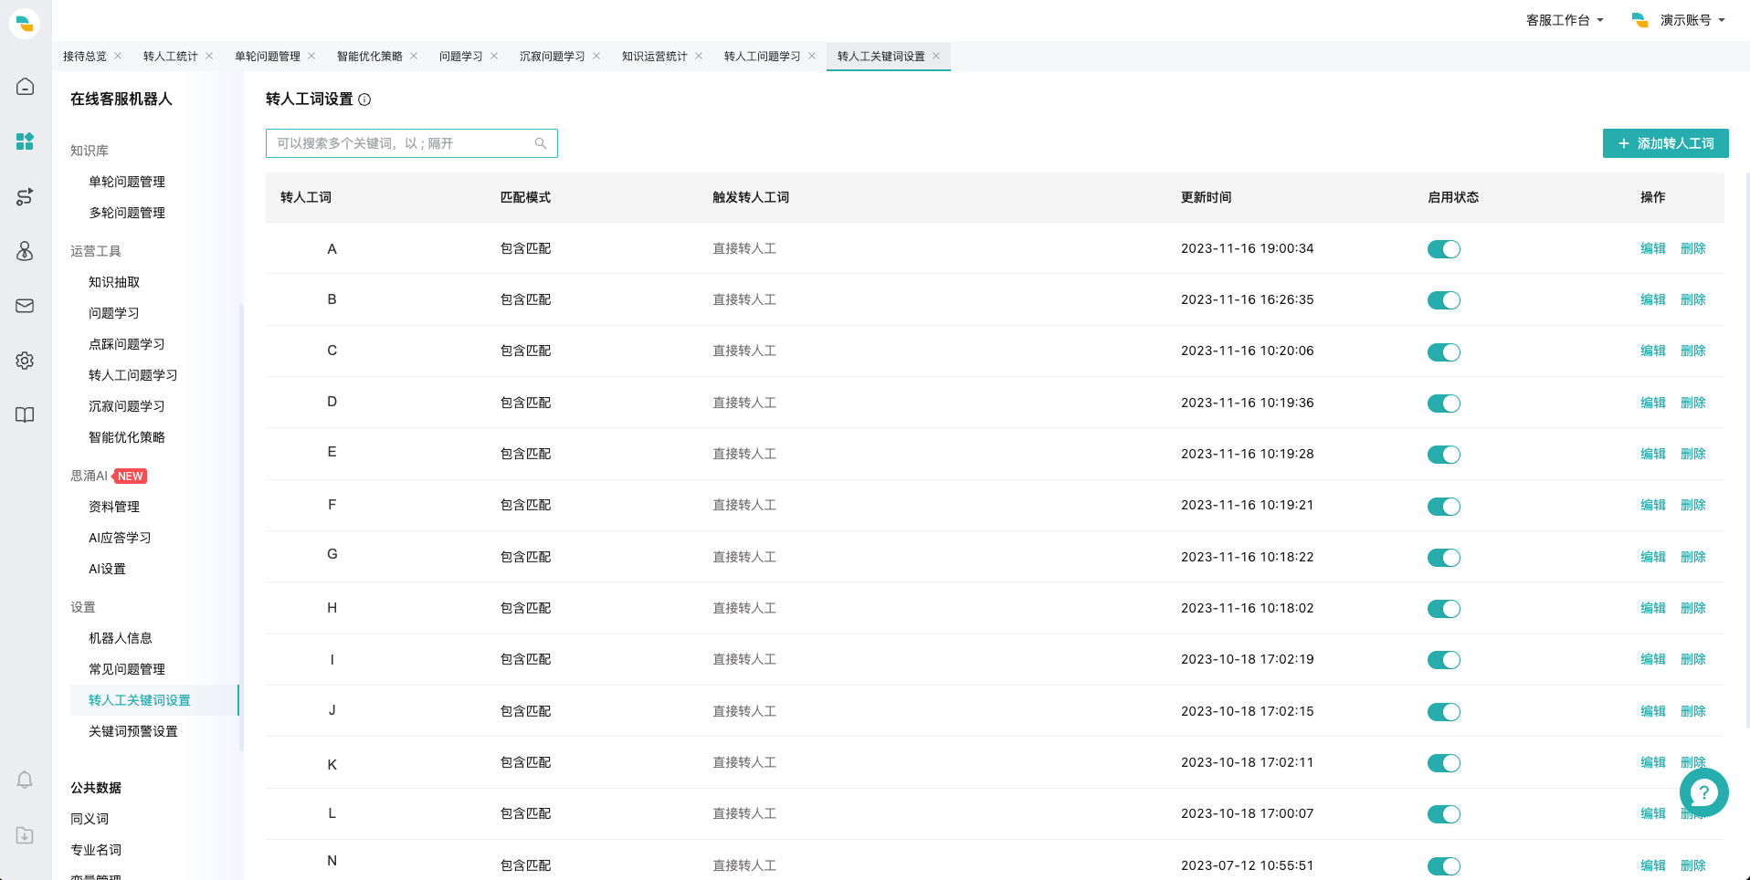Open the mail envelope icon in left rail
Screen dimensions: 1750x880
pyautogui.click(x=25, y=306)
